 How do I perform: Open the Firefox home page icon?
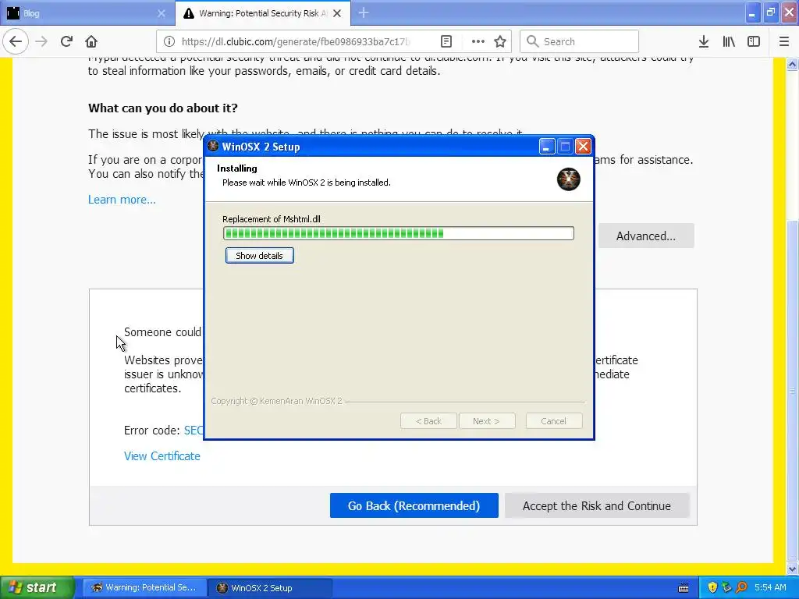click(91, 41)
